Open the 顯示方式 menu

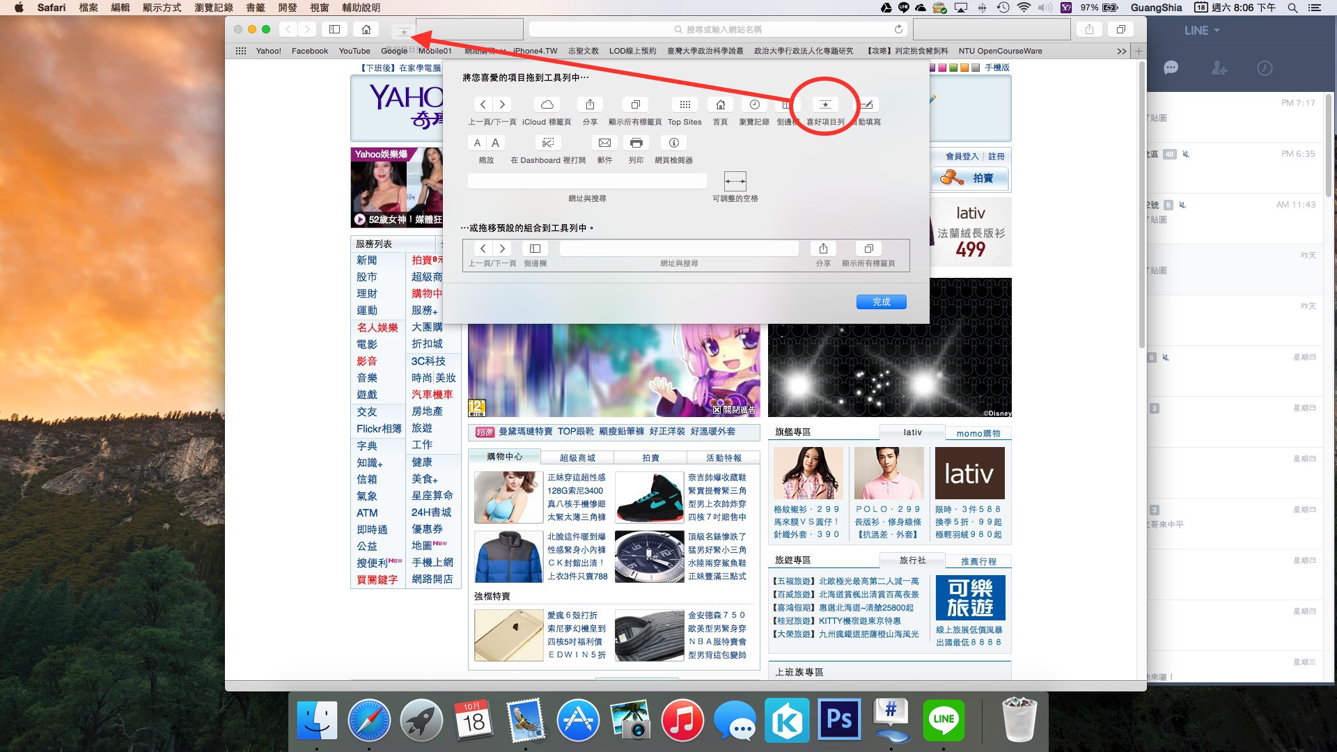[162, 8]
